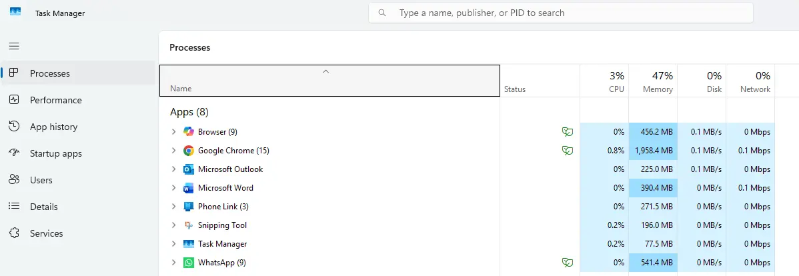The width and height of the screenshot is (799, 276).
Task: Click the Users sidebar icon
Action: [14, 180]
